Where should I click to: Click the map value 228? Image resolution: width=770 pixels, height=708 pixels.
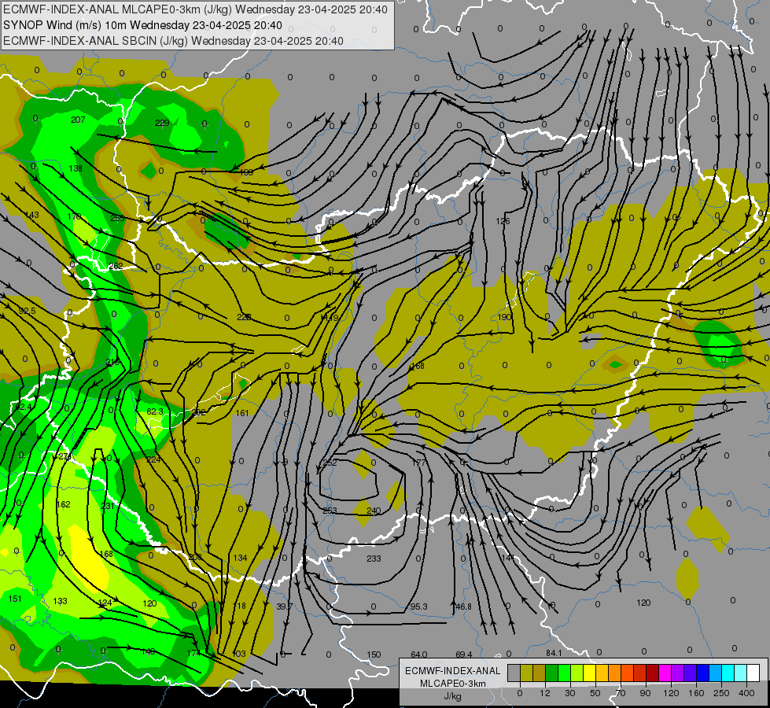[244, 317]
